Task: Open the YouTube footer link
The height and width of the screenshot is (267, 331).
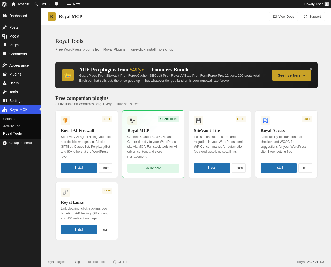Action: 96,262
